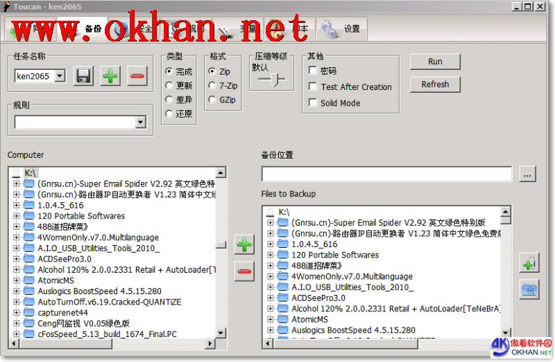Expand 4WomenOnly.v7.0 in Files to Backup
The width and height of the screenshot is (555, 362).
click(x=270, y=276)
